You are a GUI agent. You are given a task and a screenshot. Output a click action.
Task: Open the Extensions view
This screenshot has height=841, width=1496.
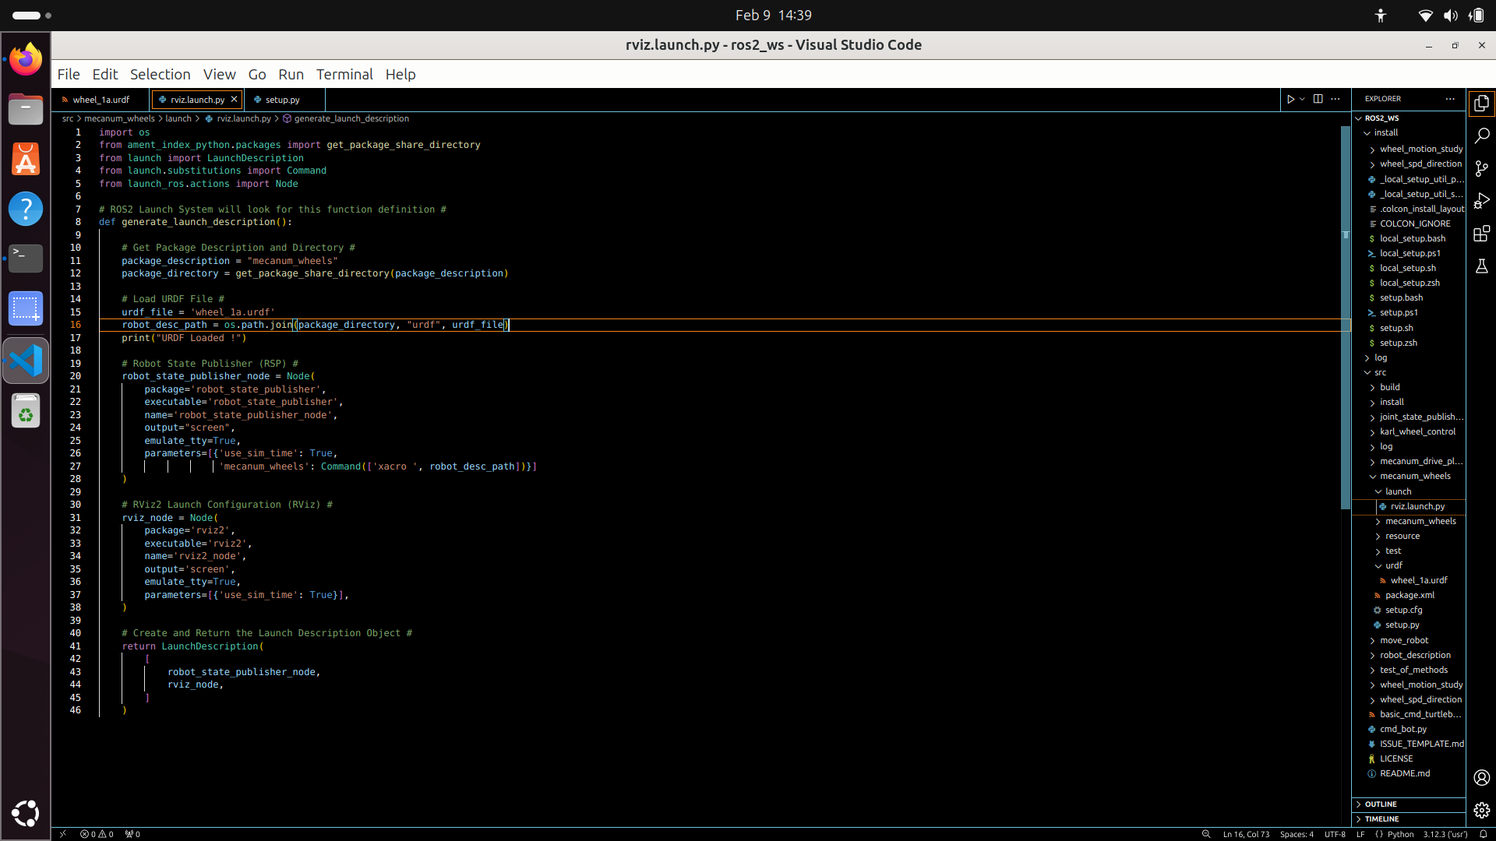[1481, 234]
